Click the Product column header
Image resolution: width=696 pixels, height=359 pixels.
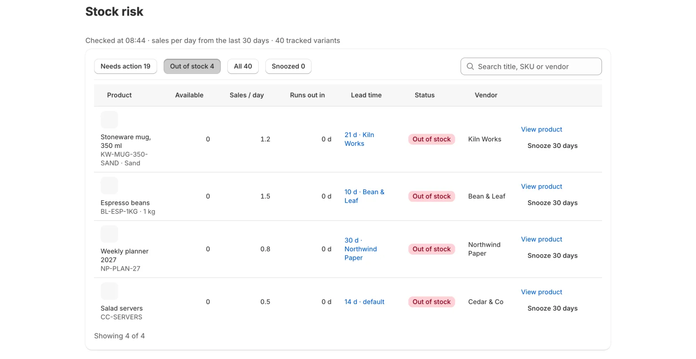tap(119, 95)
